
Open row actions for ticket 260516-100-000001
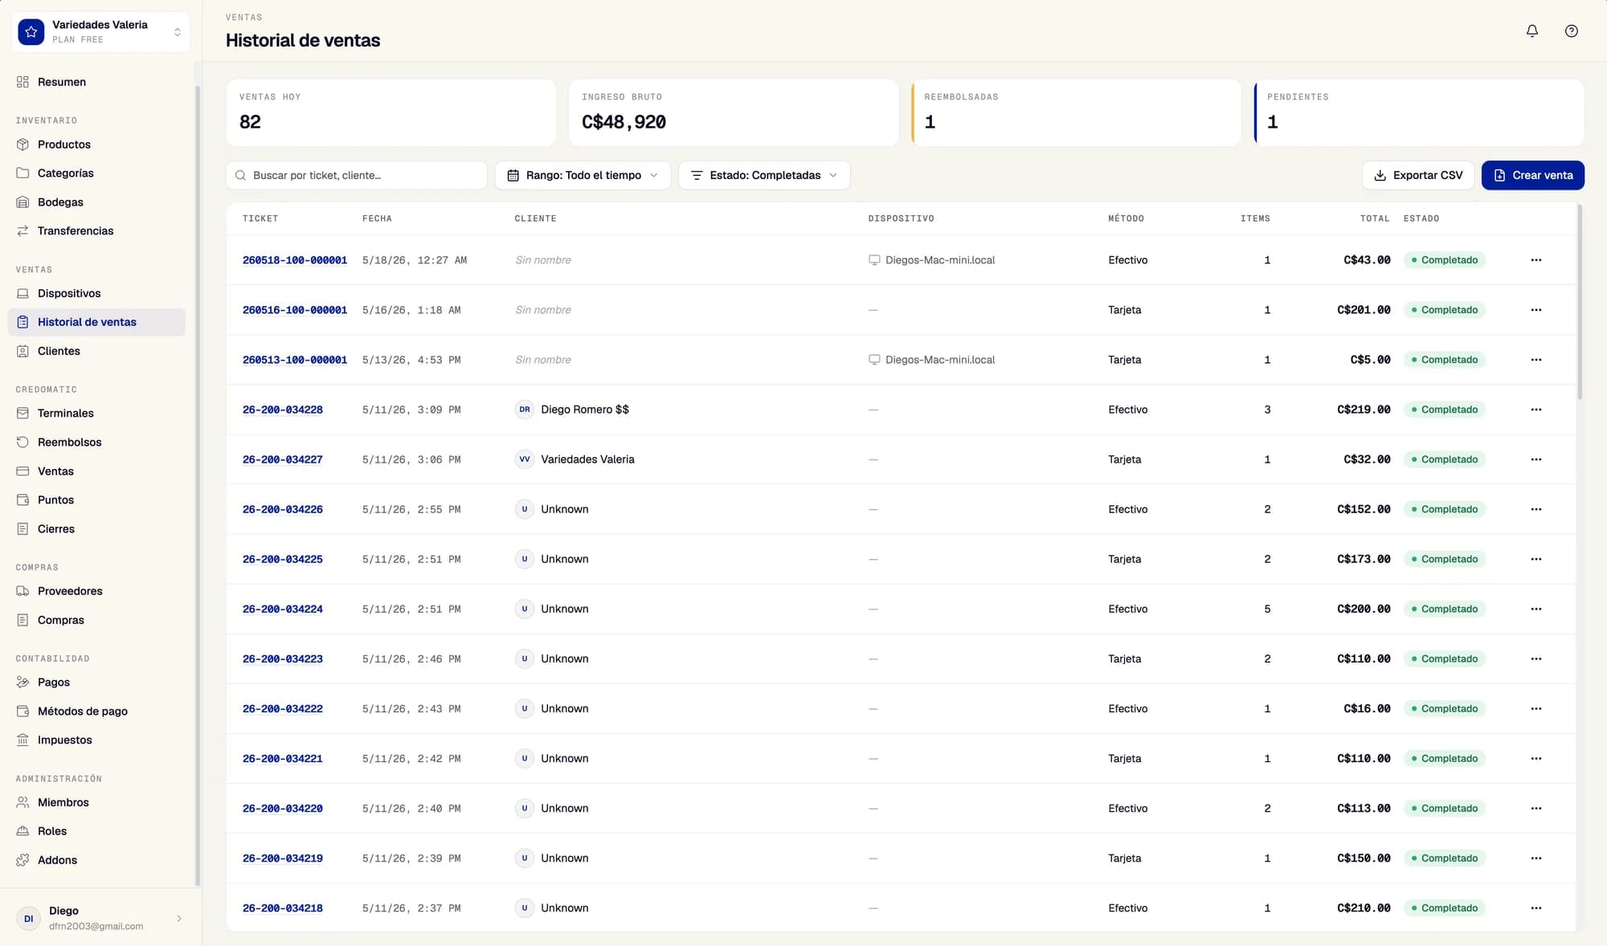tap(1536, 310)
